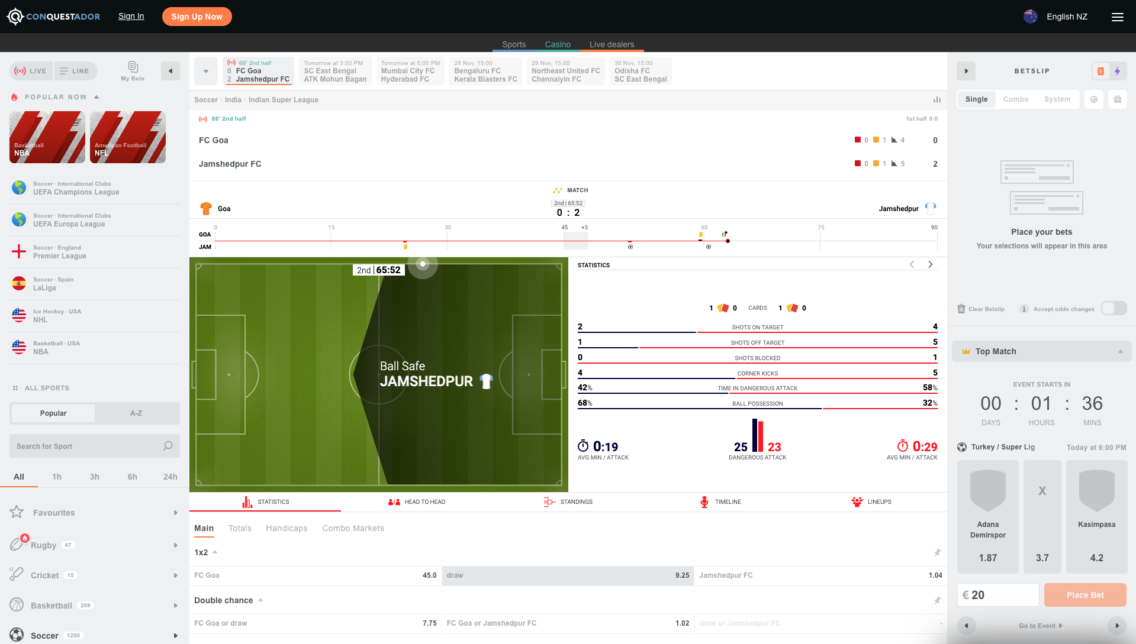Show next statistics page arrow
Viewport: 1136px width, 644px height.
pyautogui.click(x=931, y=264)
